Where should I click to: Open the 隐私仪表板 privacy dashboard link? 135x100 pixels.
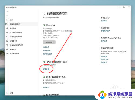pyautogui.click(x=105, y=59)
